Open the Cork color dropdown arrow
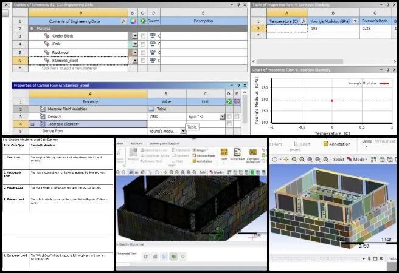 point(135,44)
